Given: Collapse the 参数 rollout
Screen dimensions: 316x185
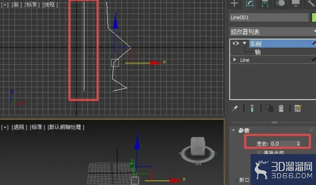Looking at the screenshot, I should [x=234, y=130].
